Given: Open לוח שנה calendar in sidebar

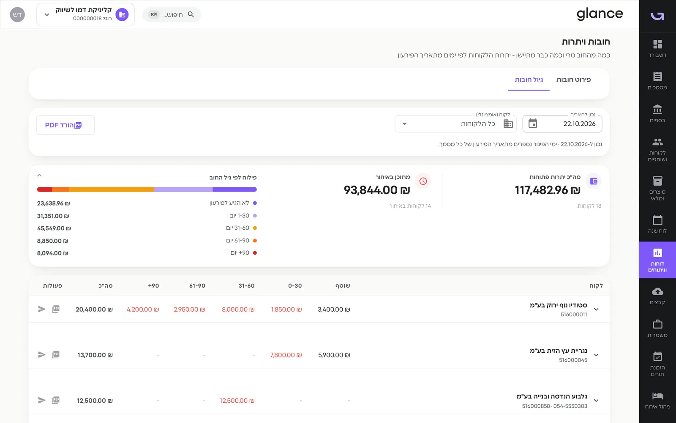Looking at the screenshot, I should pyautogui.click(x=657, y=224).
